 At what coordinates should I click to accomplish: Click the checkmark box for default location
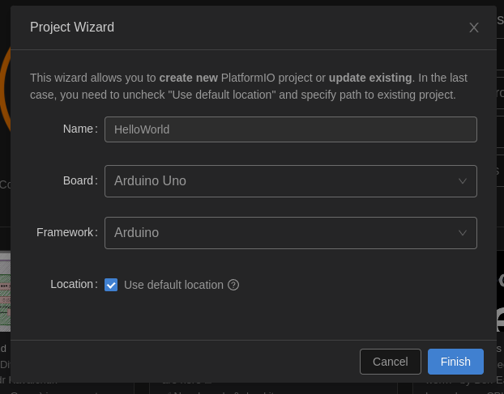111,285
